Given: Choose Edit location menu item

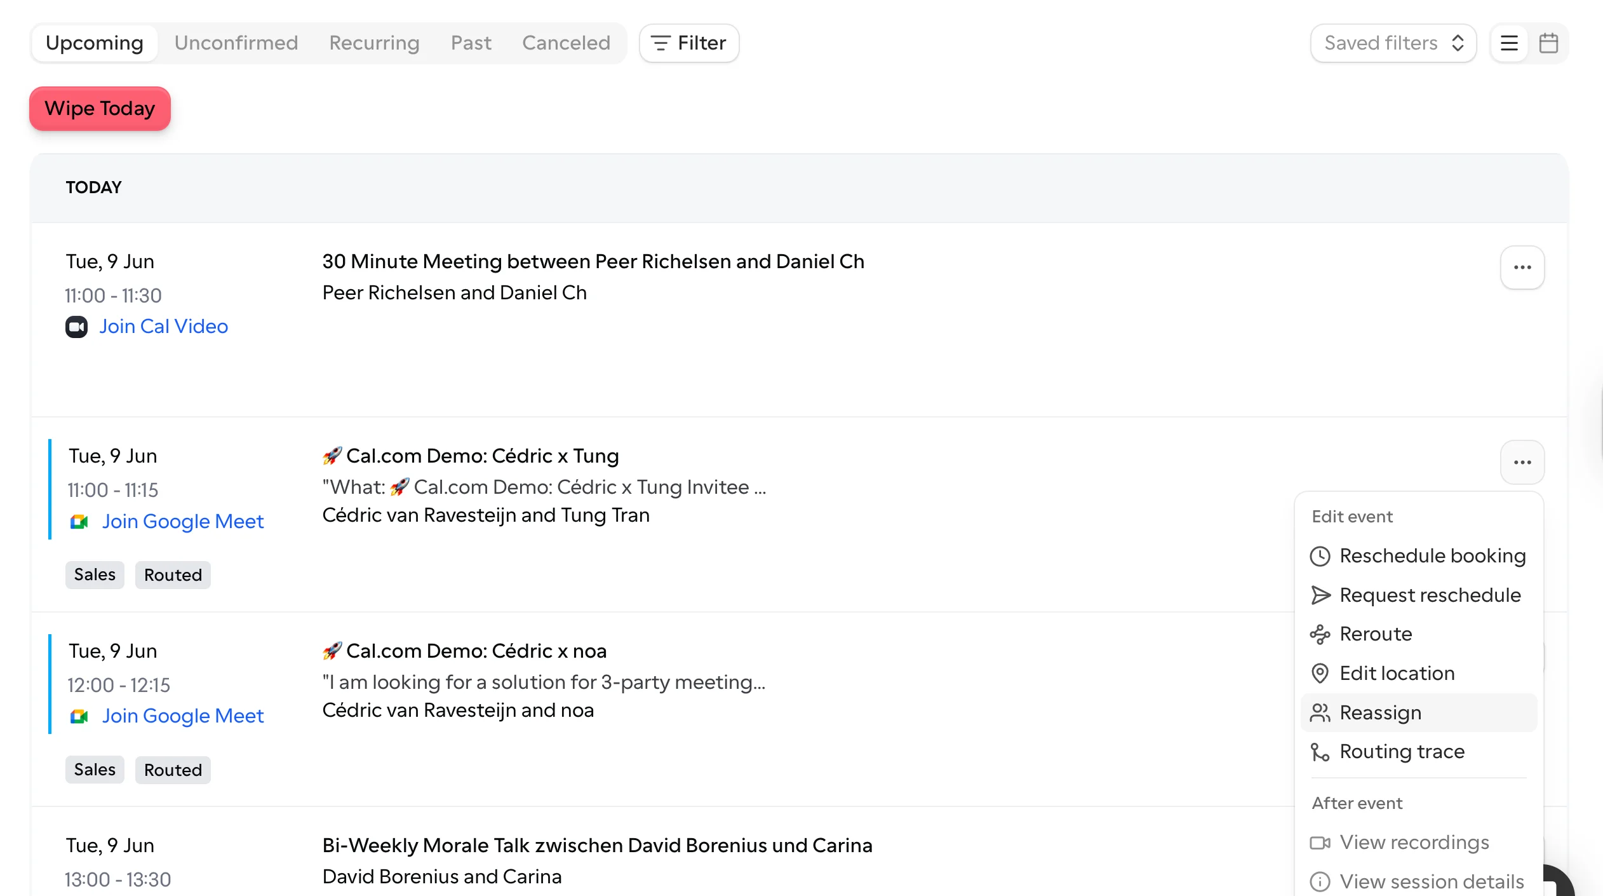Looking at the screenshot, I should (x=1419, y=674).
